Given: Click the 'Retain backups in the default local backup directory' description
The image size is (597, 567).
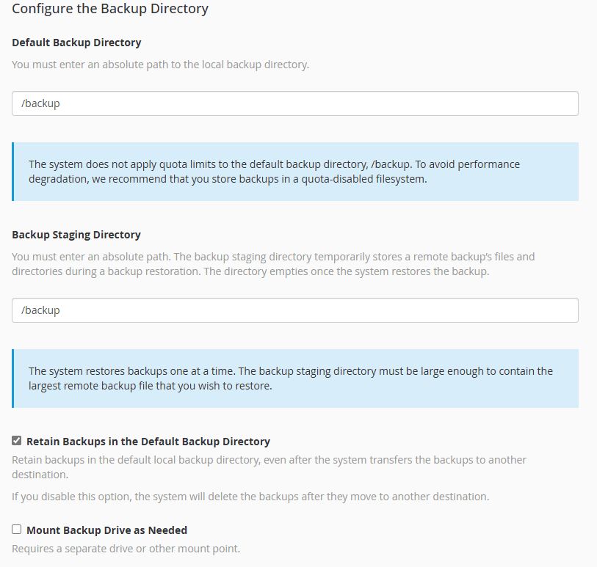Looking at the screenshot, I should (269, 467).
